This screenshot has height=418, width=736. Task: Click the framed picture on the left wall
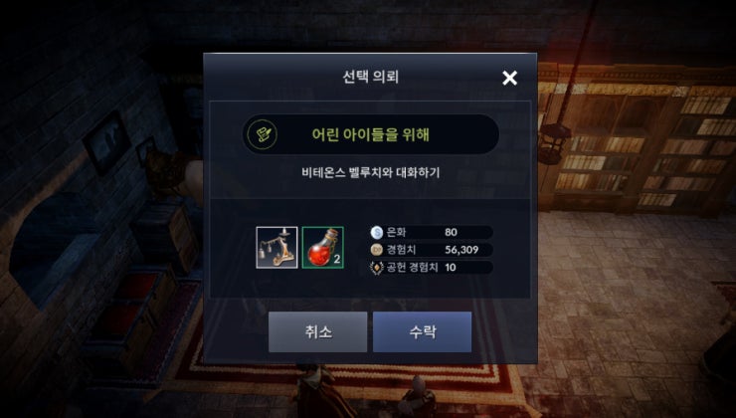107,142
